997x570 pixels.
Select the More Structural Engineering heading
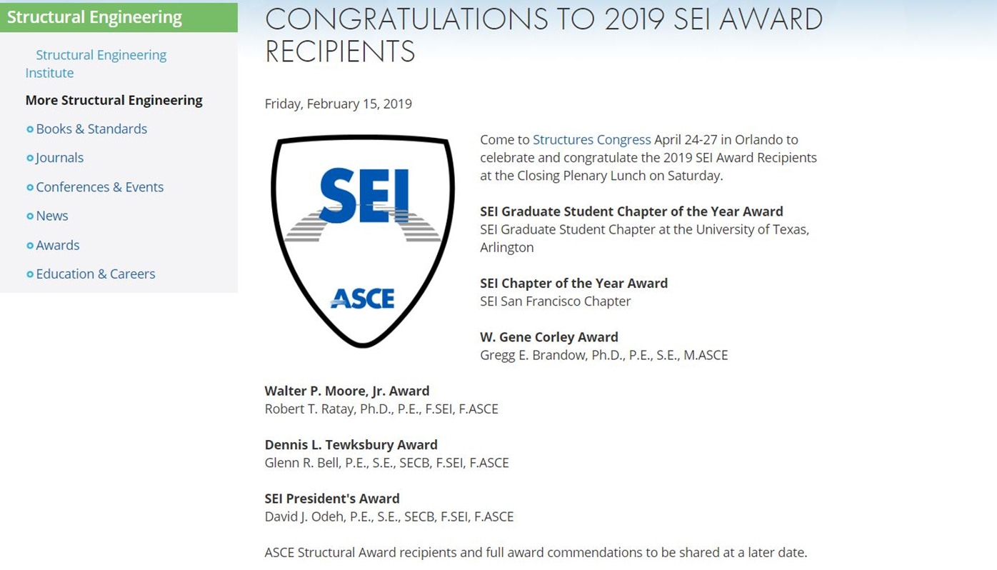point(114,100)
